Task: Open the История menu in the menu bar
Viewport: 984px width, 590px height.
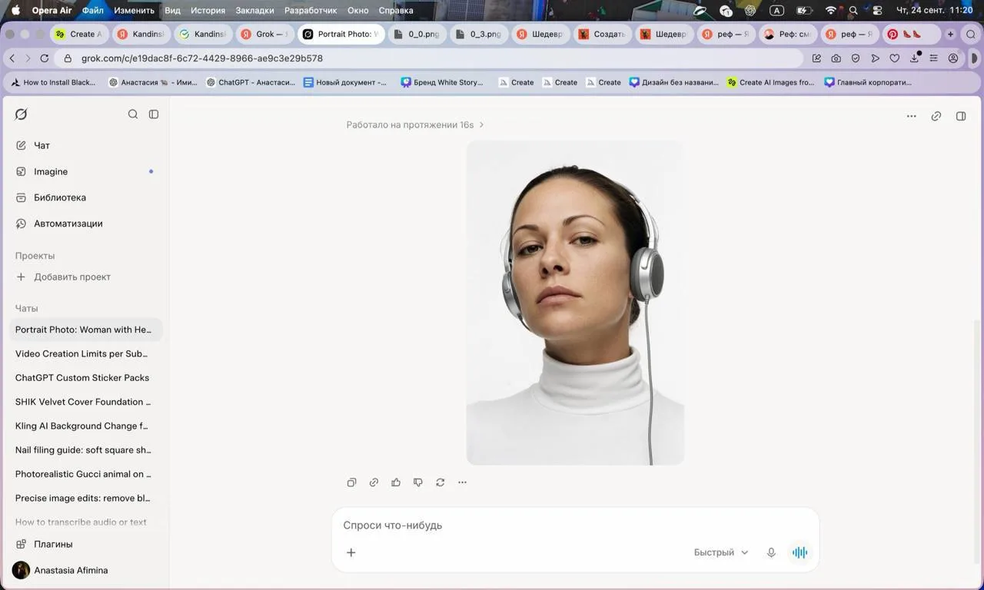Action: pyautogui.click(x=208, y=11)
